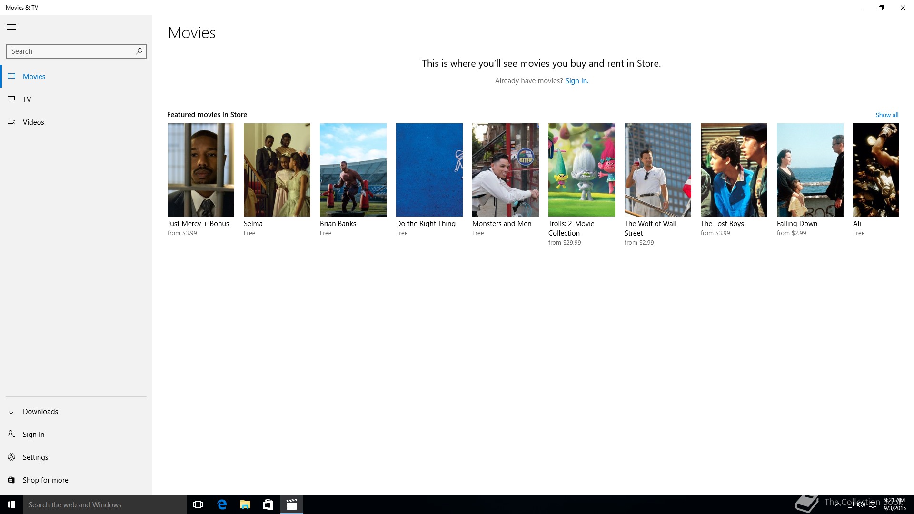Open Settings from the sidebar label
This screenshot has width=914, height=514.
pos(35,457)
